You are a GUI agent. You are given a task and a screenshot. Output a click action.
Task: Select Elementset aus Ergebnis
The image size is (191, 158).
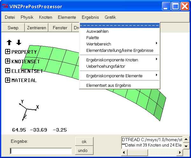(x=109, y=85)
